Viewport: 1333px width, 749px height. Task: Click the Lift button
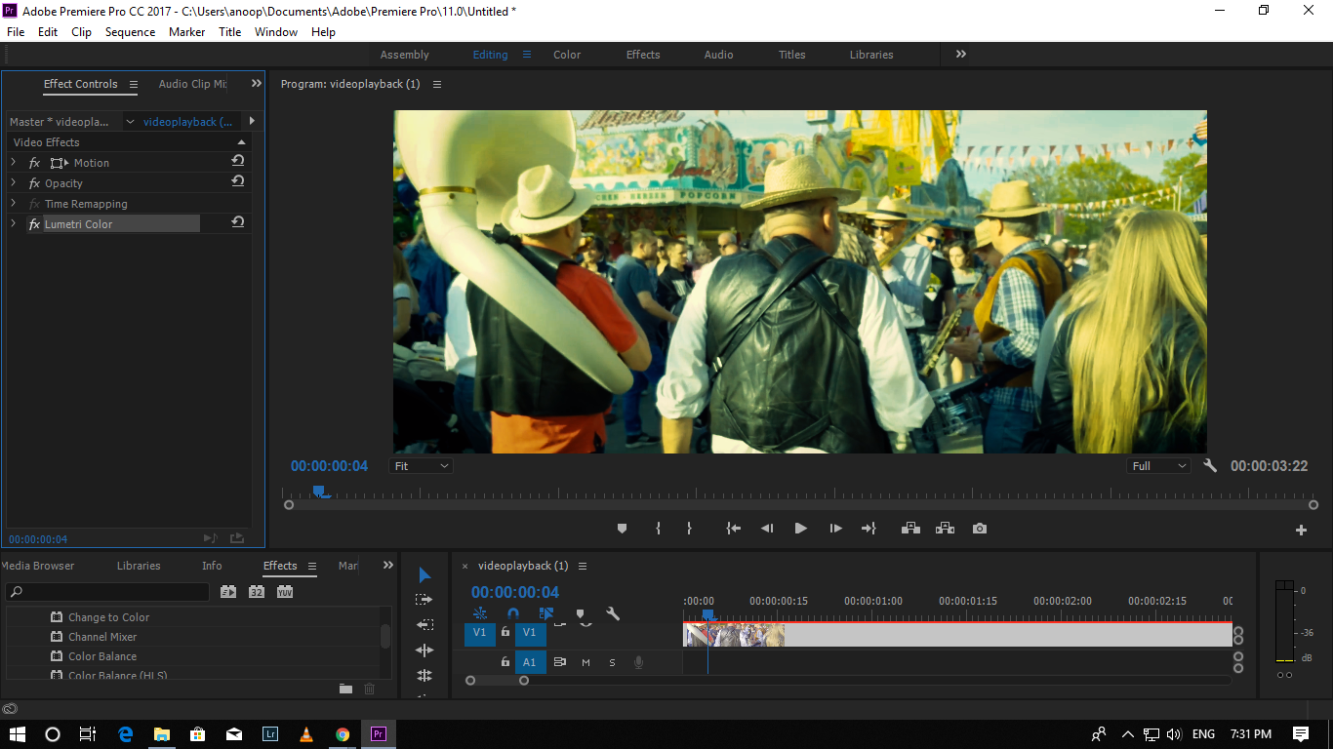pyautogui.click(x=910, y=529)
